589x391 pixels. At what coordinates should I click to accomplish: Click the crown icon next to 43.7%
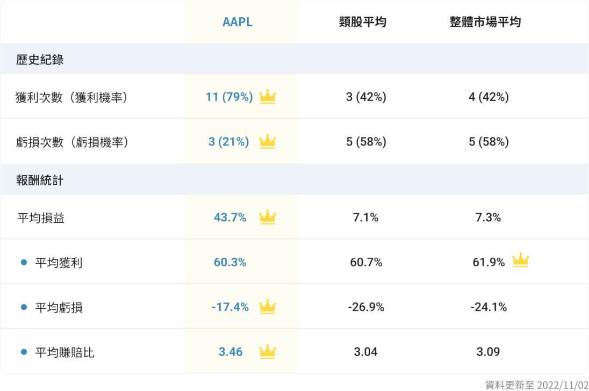pyautogui.click(x=267, y=218)
